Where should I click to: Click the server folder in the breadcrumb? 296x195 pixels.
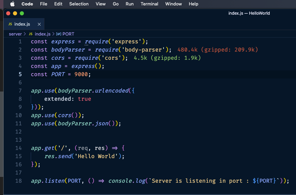pyautogui.click(x=15, y=34)
